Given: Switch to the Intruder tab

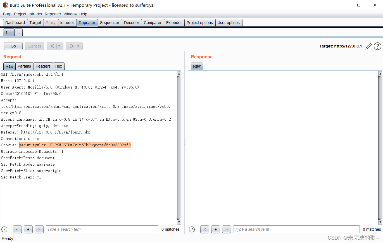Looking at the screenshot, I should tap(67, 23).
